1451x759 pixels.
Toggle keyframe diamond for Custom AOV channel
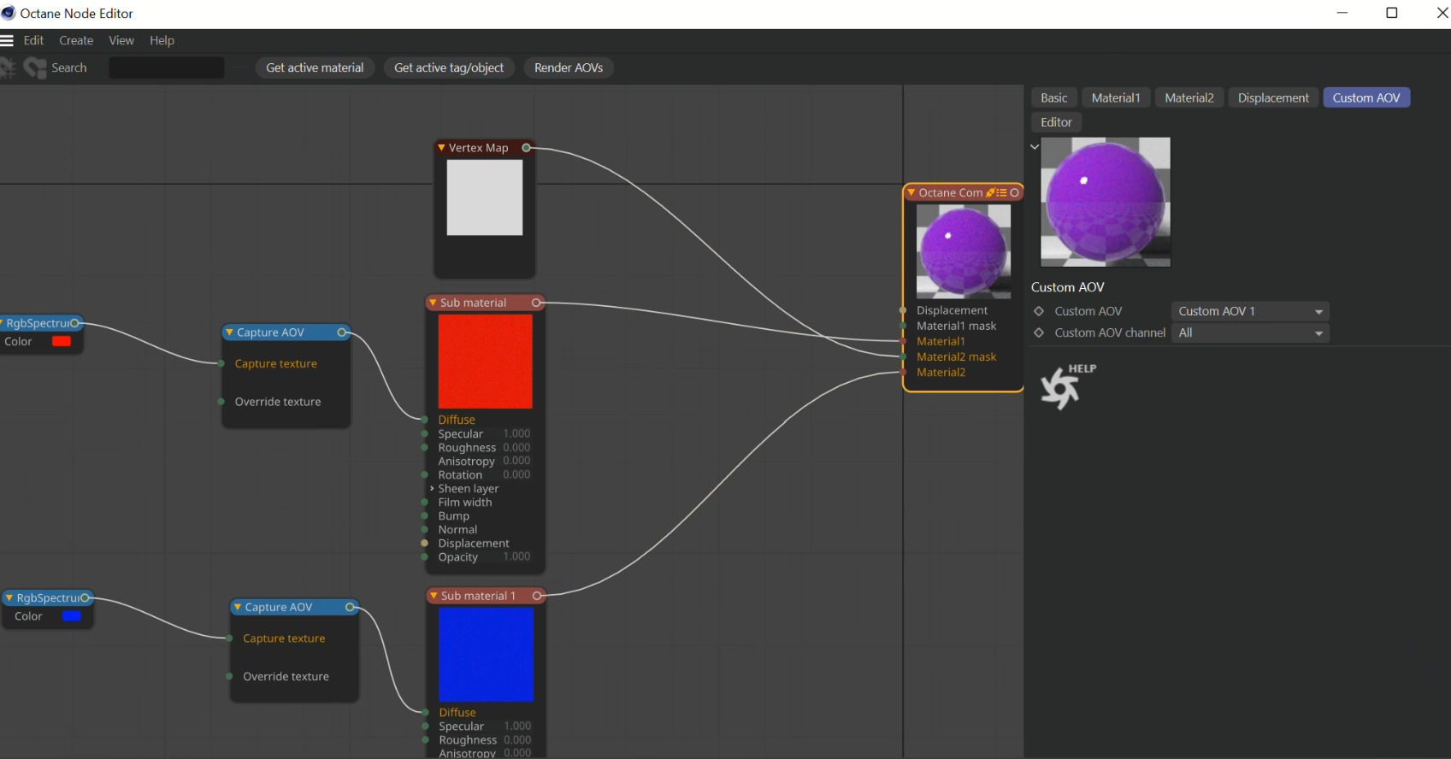coord(1039,332)
